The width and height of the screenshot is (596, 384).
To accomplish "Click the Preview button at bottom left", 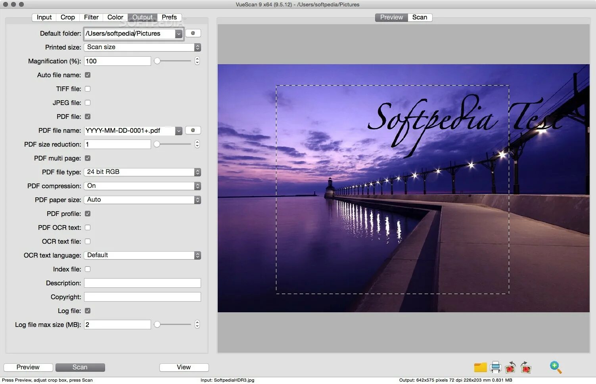I will tap(28, 367).
